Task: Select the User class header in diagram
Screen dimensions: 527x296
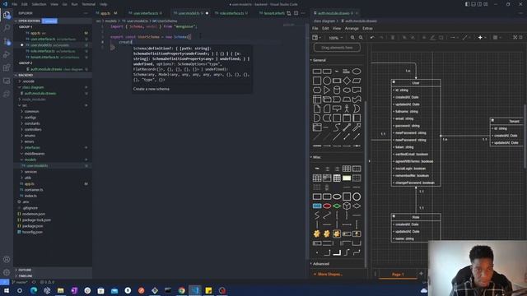Action: 416,82
